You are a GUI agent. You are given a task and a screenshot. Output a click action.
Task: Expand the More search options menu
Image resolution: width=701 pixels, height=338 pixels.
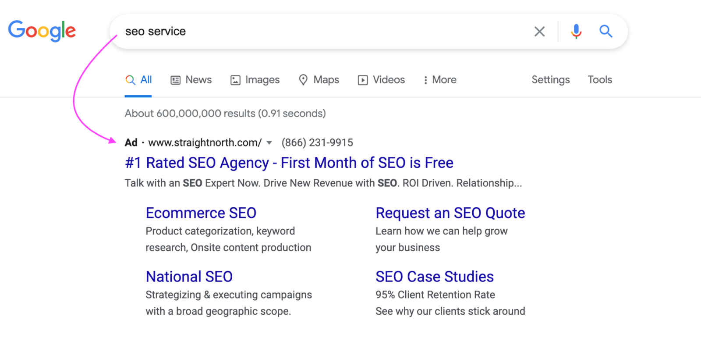[440, 80]
